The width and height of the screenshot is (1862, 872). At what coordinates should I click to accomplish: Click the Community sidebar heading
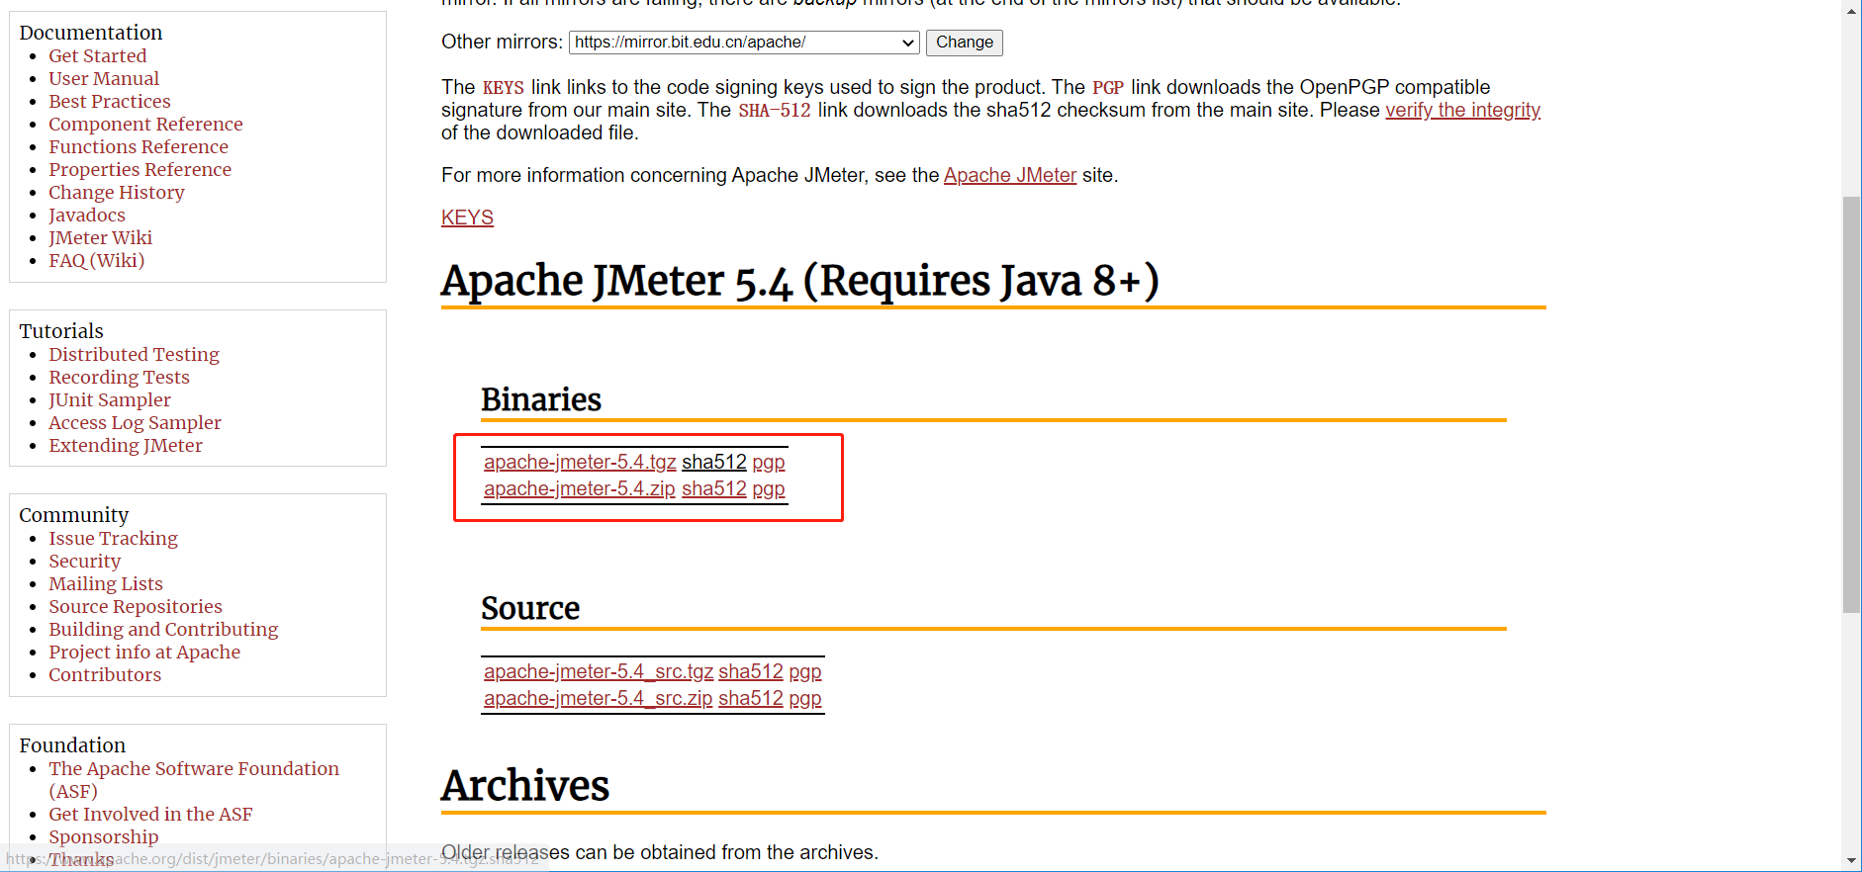click(74, 515)
